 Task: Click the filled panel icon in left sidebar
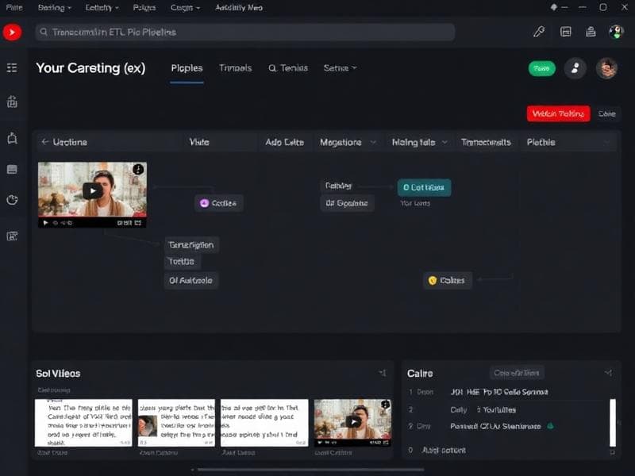tap(12, 169)
